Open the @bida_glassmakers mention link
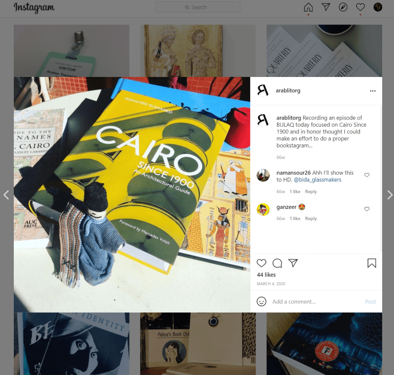Image resolution: width=394 pixels, height=375 pixels. [x=318, y=180]
